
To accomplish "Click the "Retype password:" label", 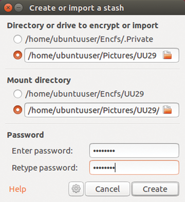I will coord(45,167).
